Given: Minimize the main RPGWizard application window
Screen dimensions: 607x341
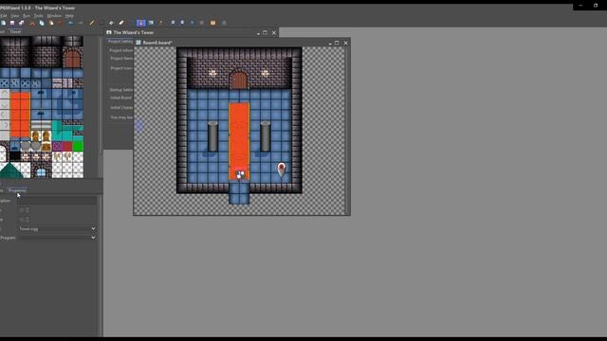Looking at the screenshot, I should point(580,6).
